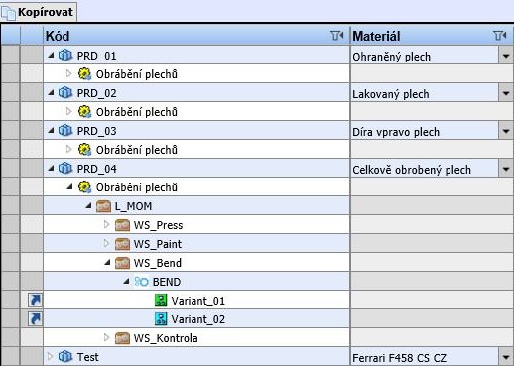Click the PRD_01 product cube icon

pyautogui.click(x=65, y=56)
